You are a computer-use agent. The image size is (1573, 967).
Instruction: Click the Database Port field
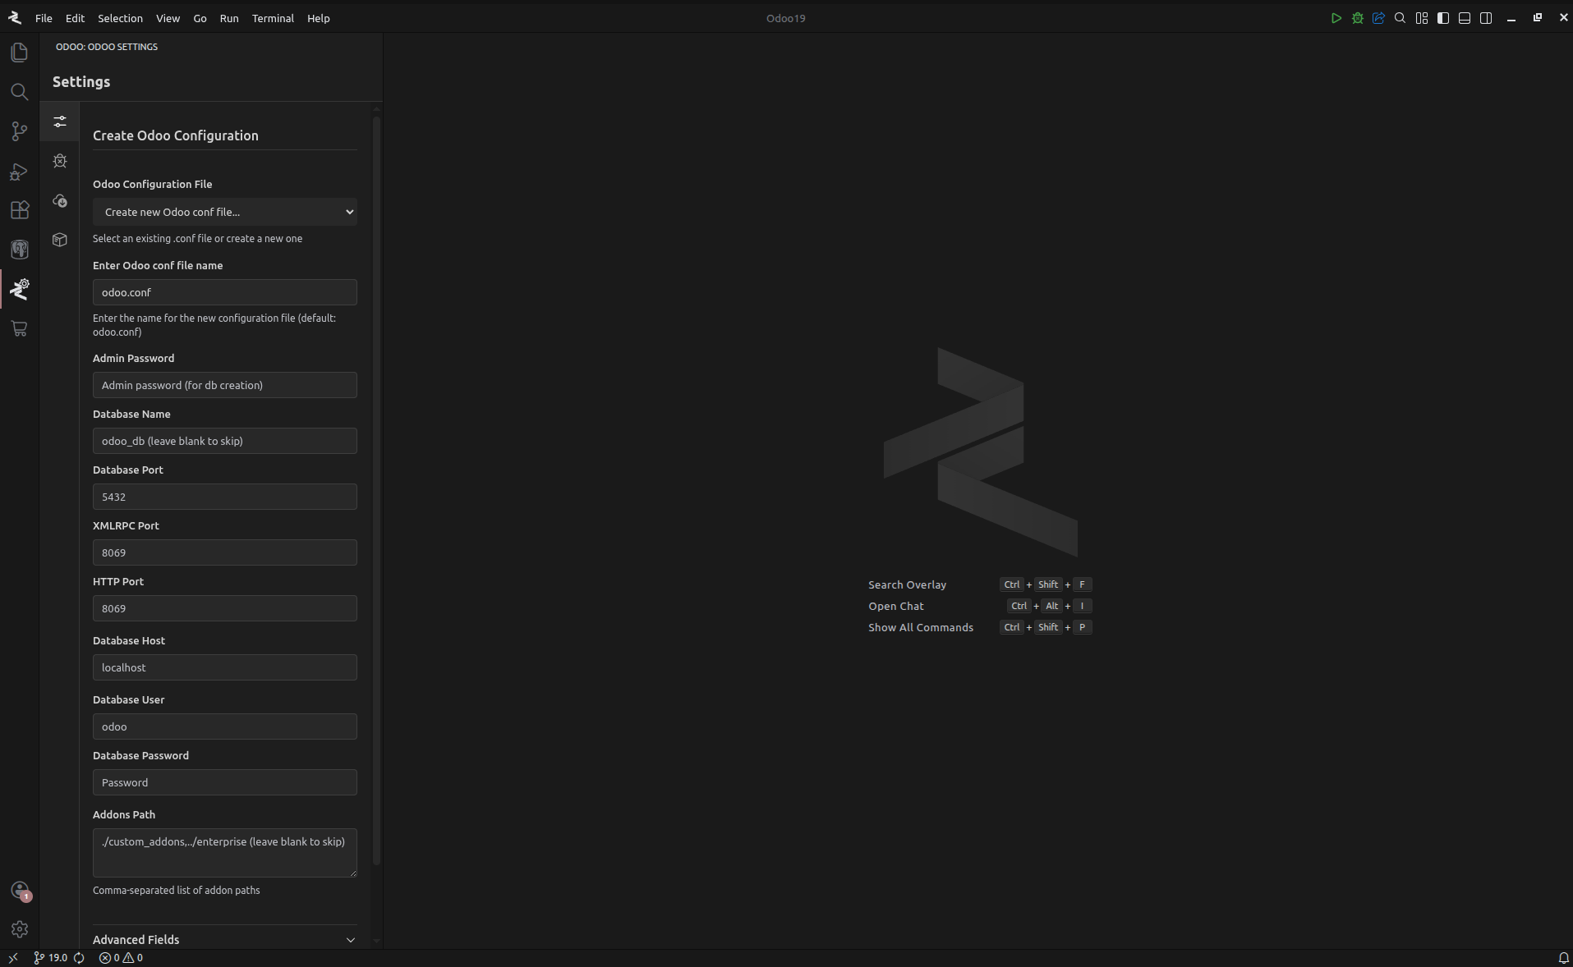tap(225, 497)
